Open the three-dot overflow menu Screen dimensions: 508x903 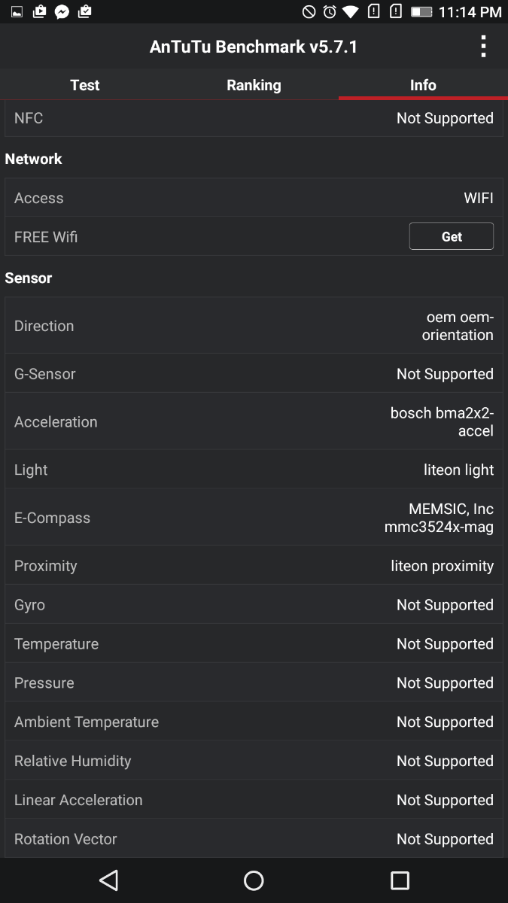483,47
